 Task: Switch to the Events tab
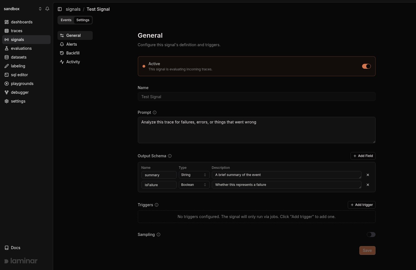(x=66, y=20)
